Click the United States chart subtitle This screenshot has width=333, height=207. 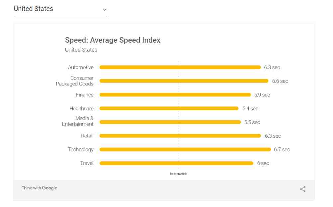pyautogui.click(x=81, y=50)
